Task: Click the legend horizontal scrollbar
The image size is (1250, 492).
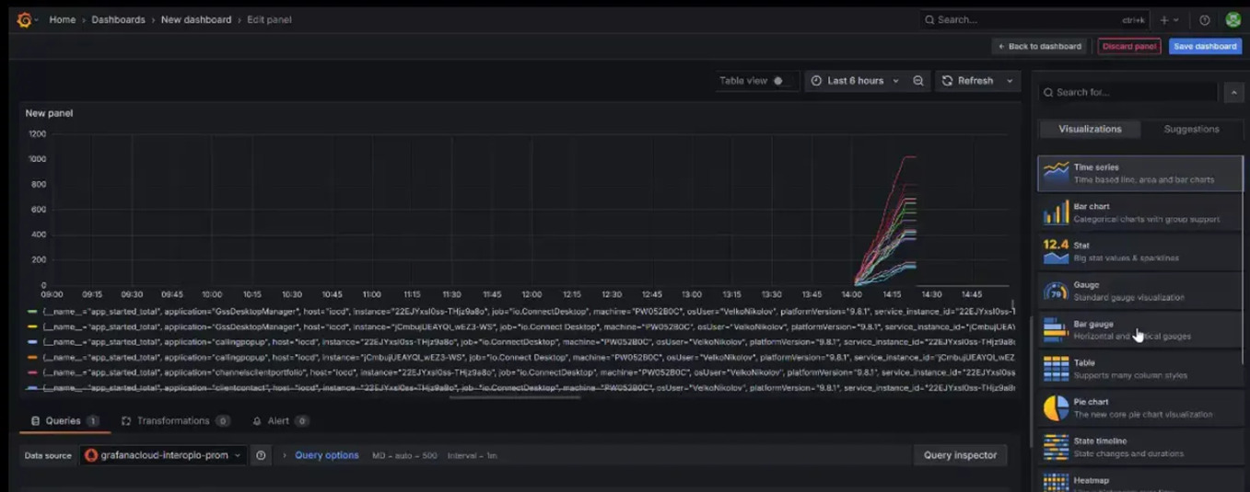Action: tap(515, 396)
